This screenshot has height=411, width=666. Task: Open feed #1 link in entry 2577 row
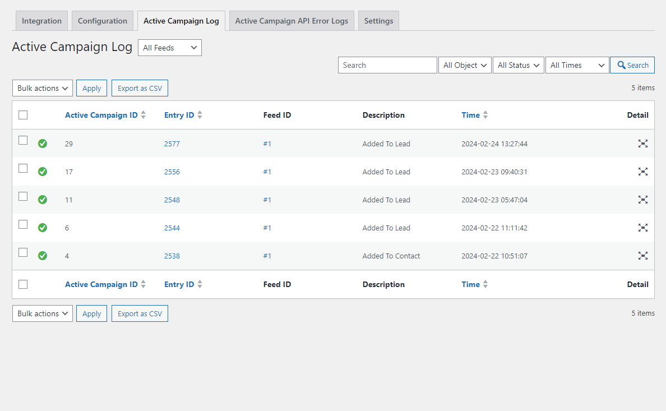coord(267,144)
